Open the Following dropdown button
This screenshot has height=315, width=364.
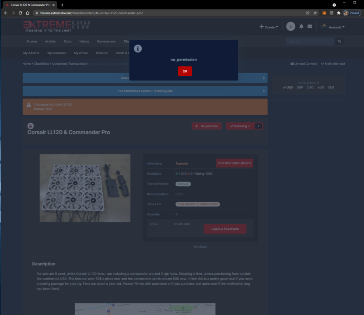(x=240, y=126)
